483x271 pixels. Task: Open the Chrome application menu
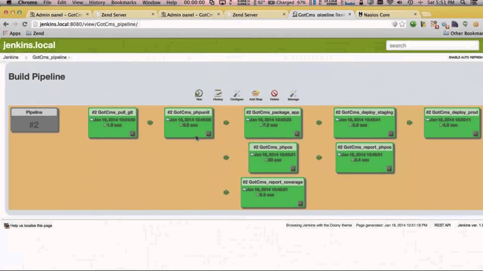coord(27,3)
